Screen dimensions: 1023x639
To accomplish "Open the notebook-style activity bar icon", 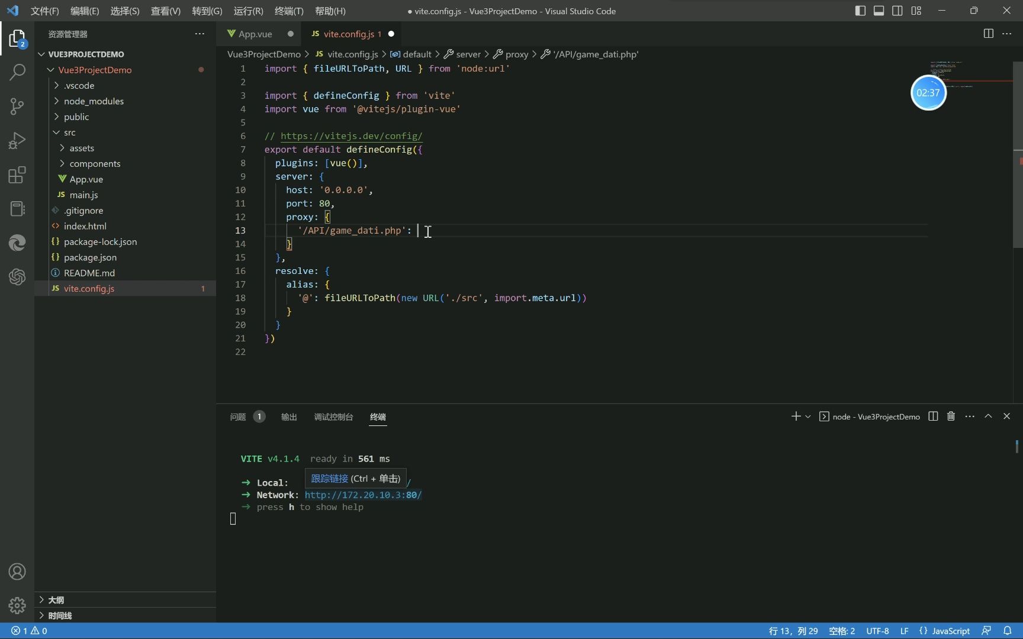I will [17, 209].
